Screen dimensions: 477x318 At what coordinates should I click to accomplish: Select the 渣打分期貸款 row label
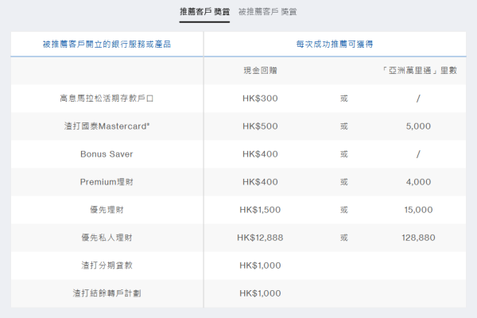coord(107,266)
